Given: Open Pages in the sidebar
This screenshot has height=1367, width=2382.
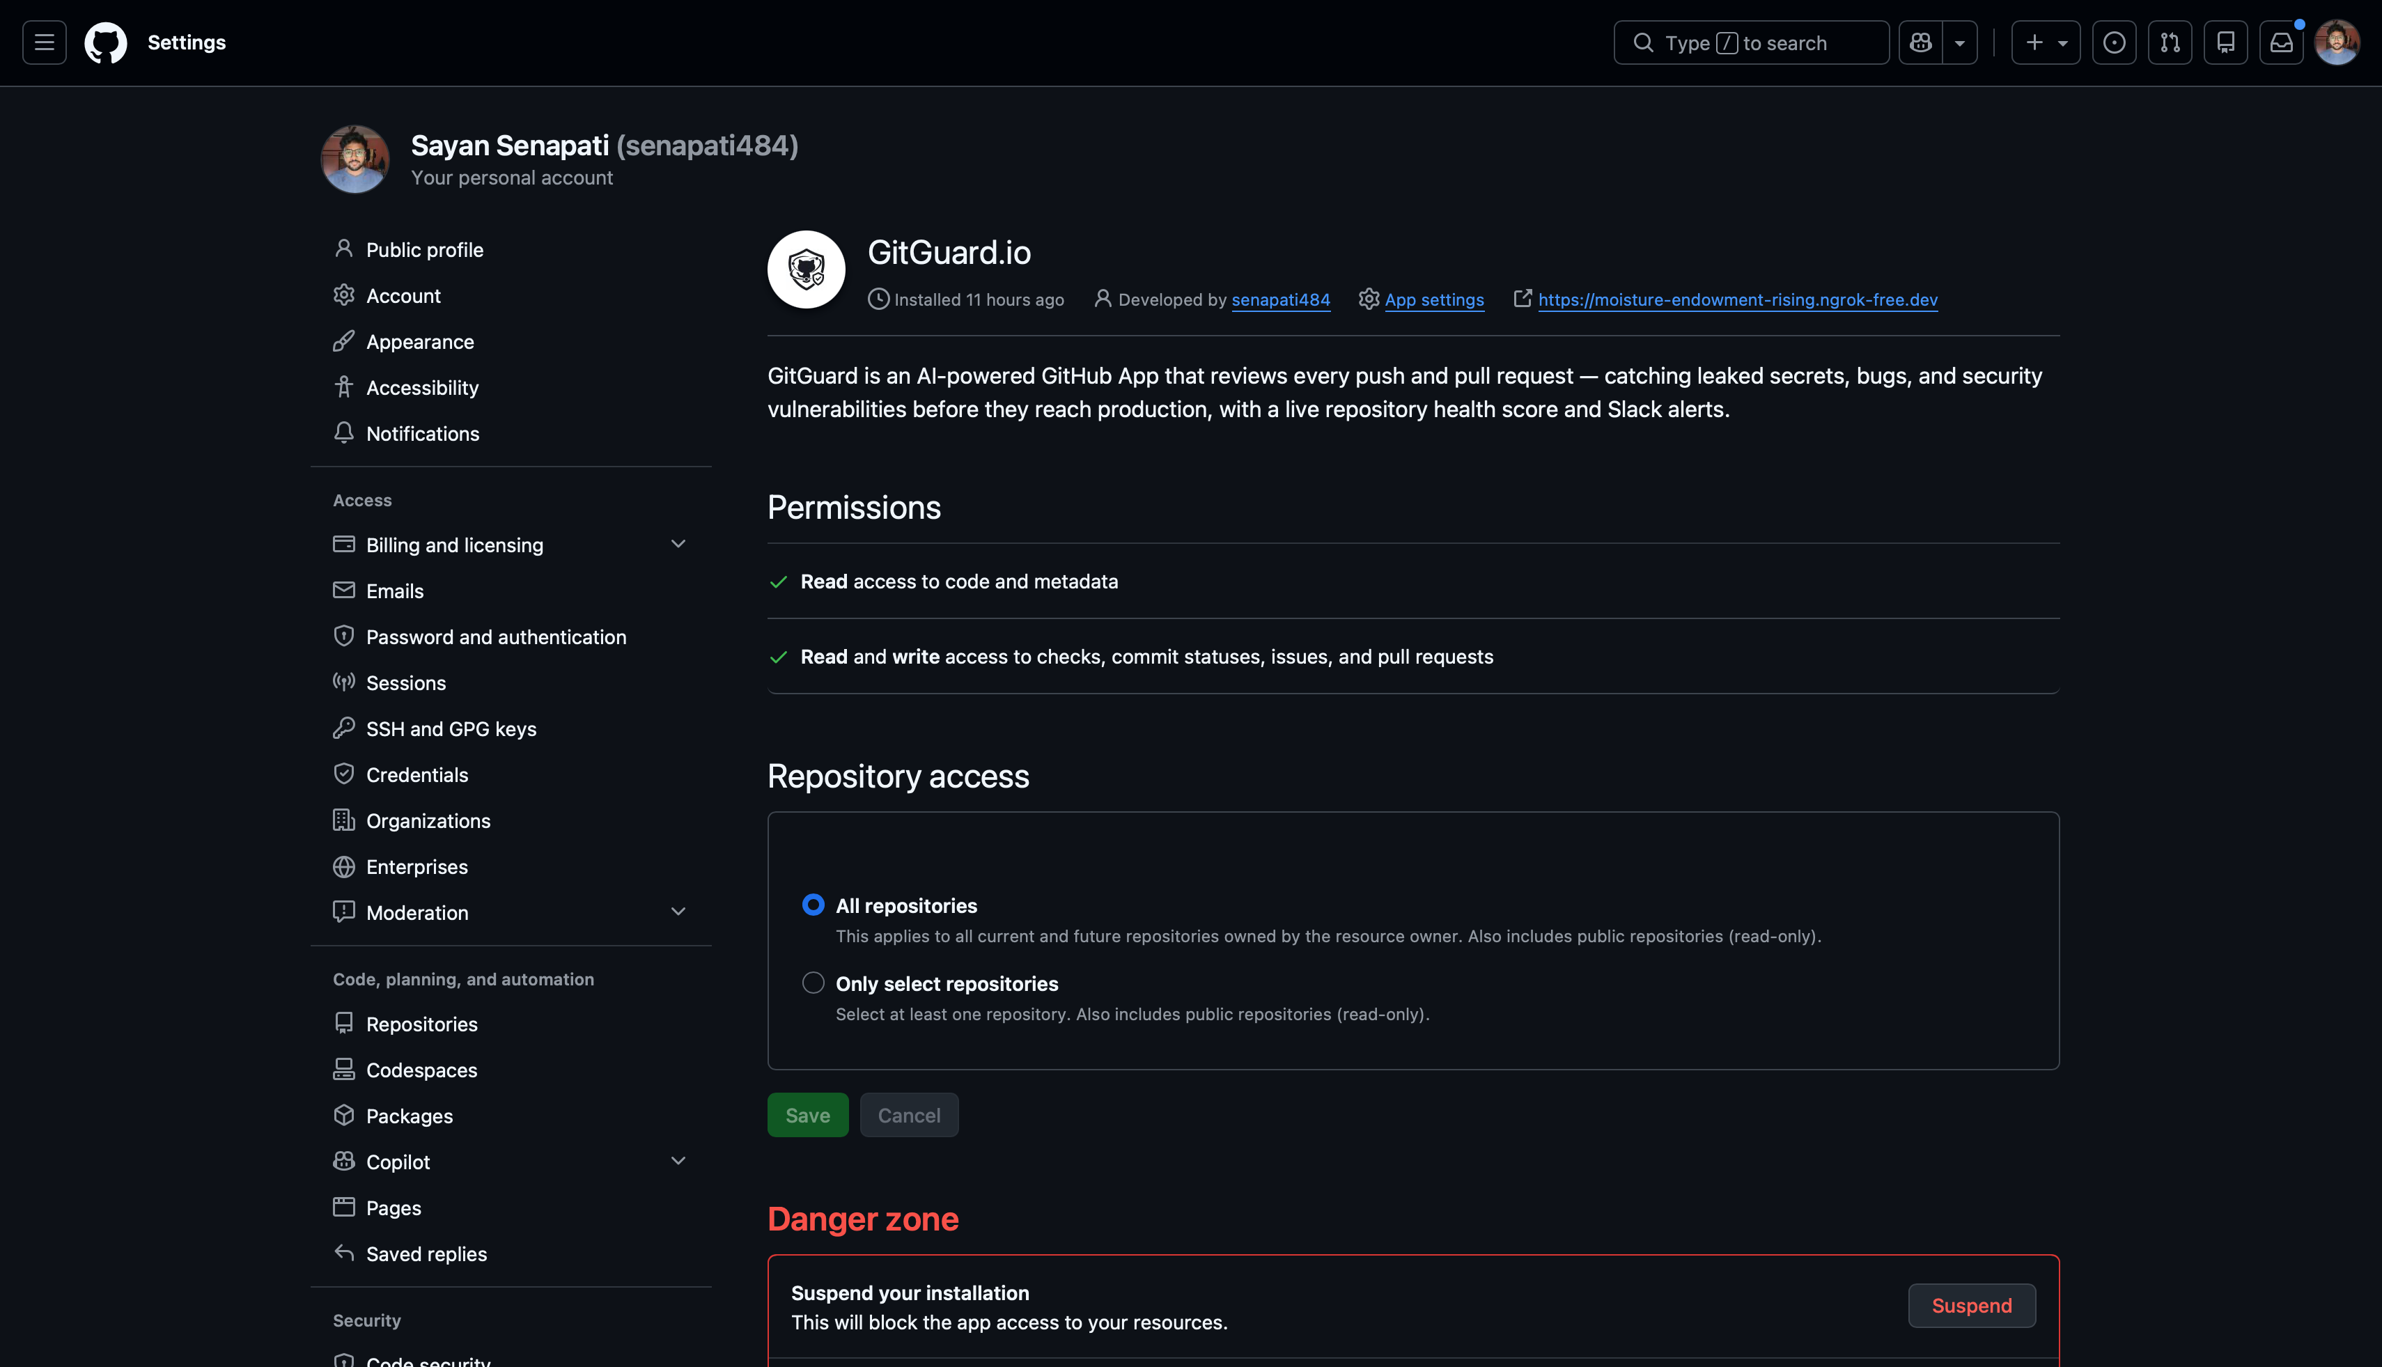Looking at the screenshot, I should coord(511,1208).
